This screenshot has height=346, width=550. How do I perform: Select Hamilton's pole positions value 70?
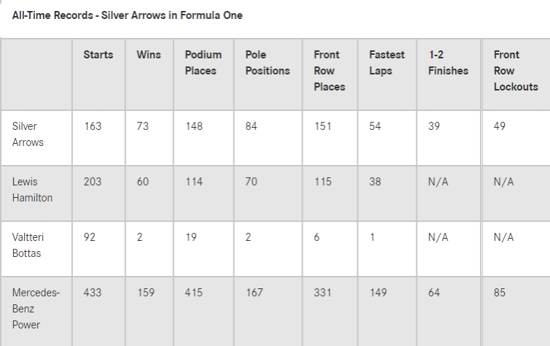(x=251, y=182)
